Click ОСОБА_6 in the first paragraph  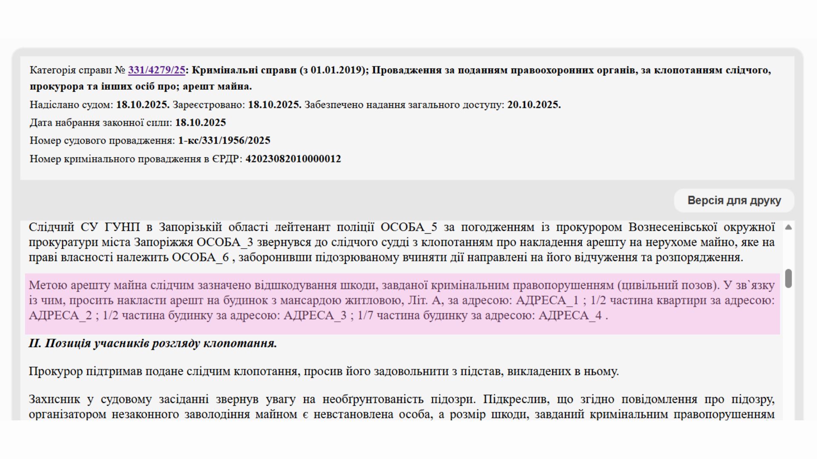pos(200,258)
